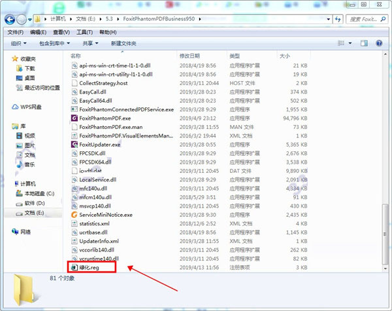Click the 新建文件夹 button
Image resolution: width=392 pixels, height=311 pixels.
[123, 43]
